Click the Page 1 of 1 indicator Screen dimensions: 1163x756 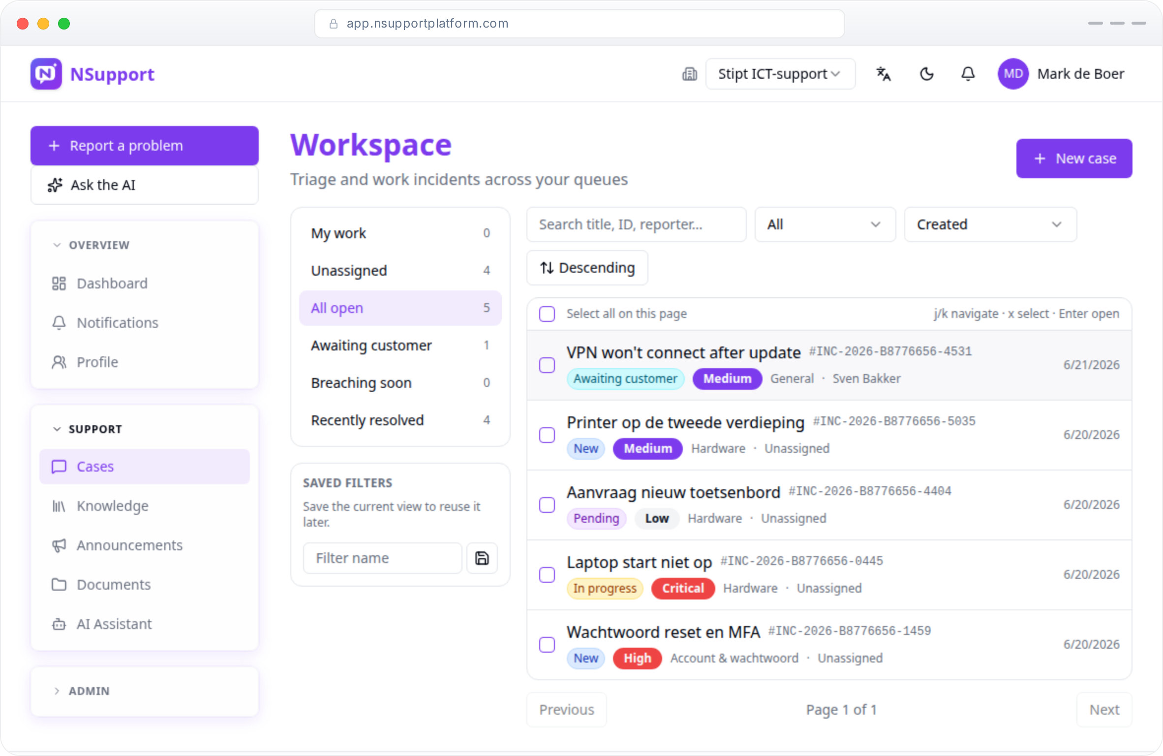click(841, 710)
